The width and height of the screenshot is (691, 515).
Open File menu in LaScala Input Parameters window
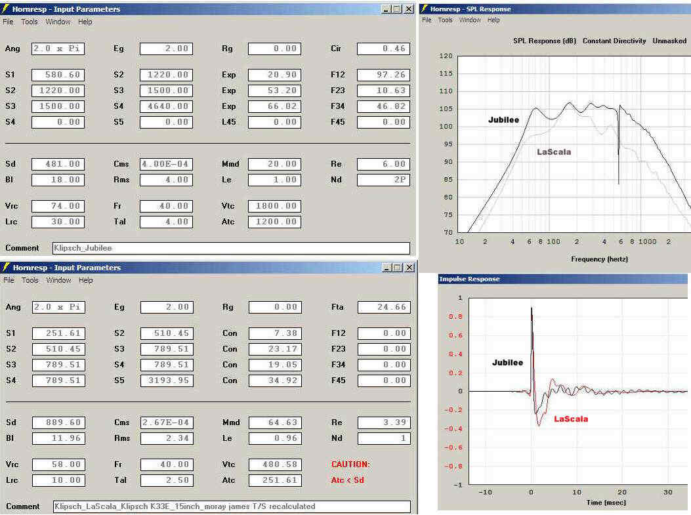[x=9, y=280]
